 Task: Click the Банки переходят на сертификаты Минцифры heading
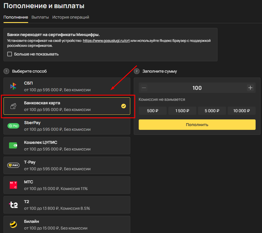pyautogui.click(x=54, y=35)
